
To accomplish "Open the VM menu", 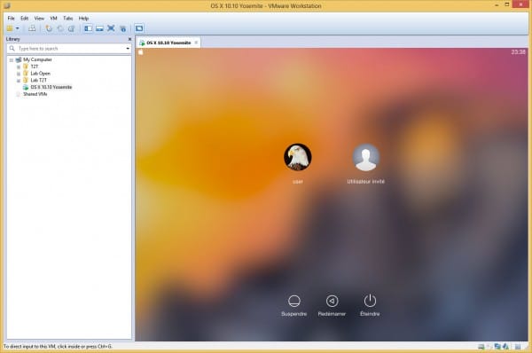I will [53, 18].
